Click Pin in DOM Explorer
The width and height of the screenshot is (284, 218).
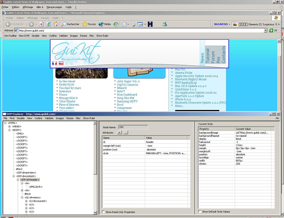pyautogui.click(x=277, y=118)
